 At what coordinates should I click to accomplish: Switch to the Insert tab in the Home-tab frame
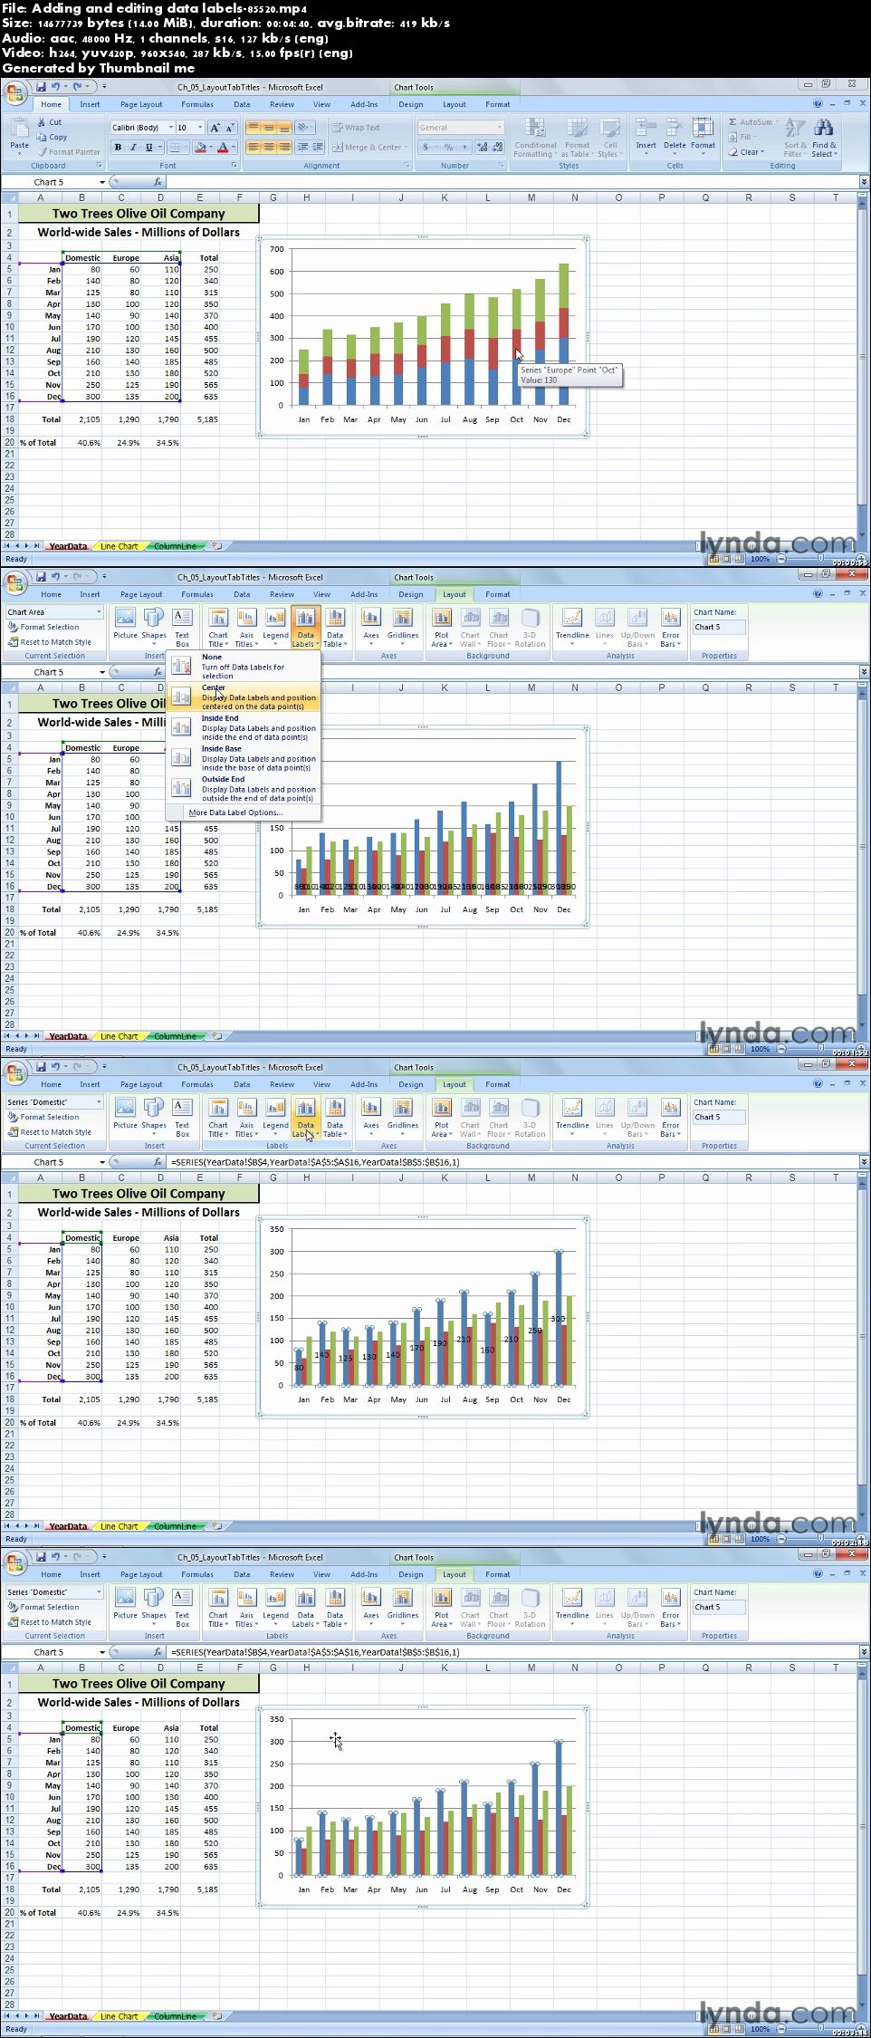point(90,104)
